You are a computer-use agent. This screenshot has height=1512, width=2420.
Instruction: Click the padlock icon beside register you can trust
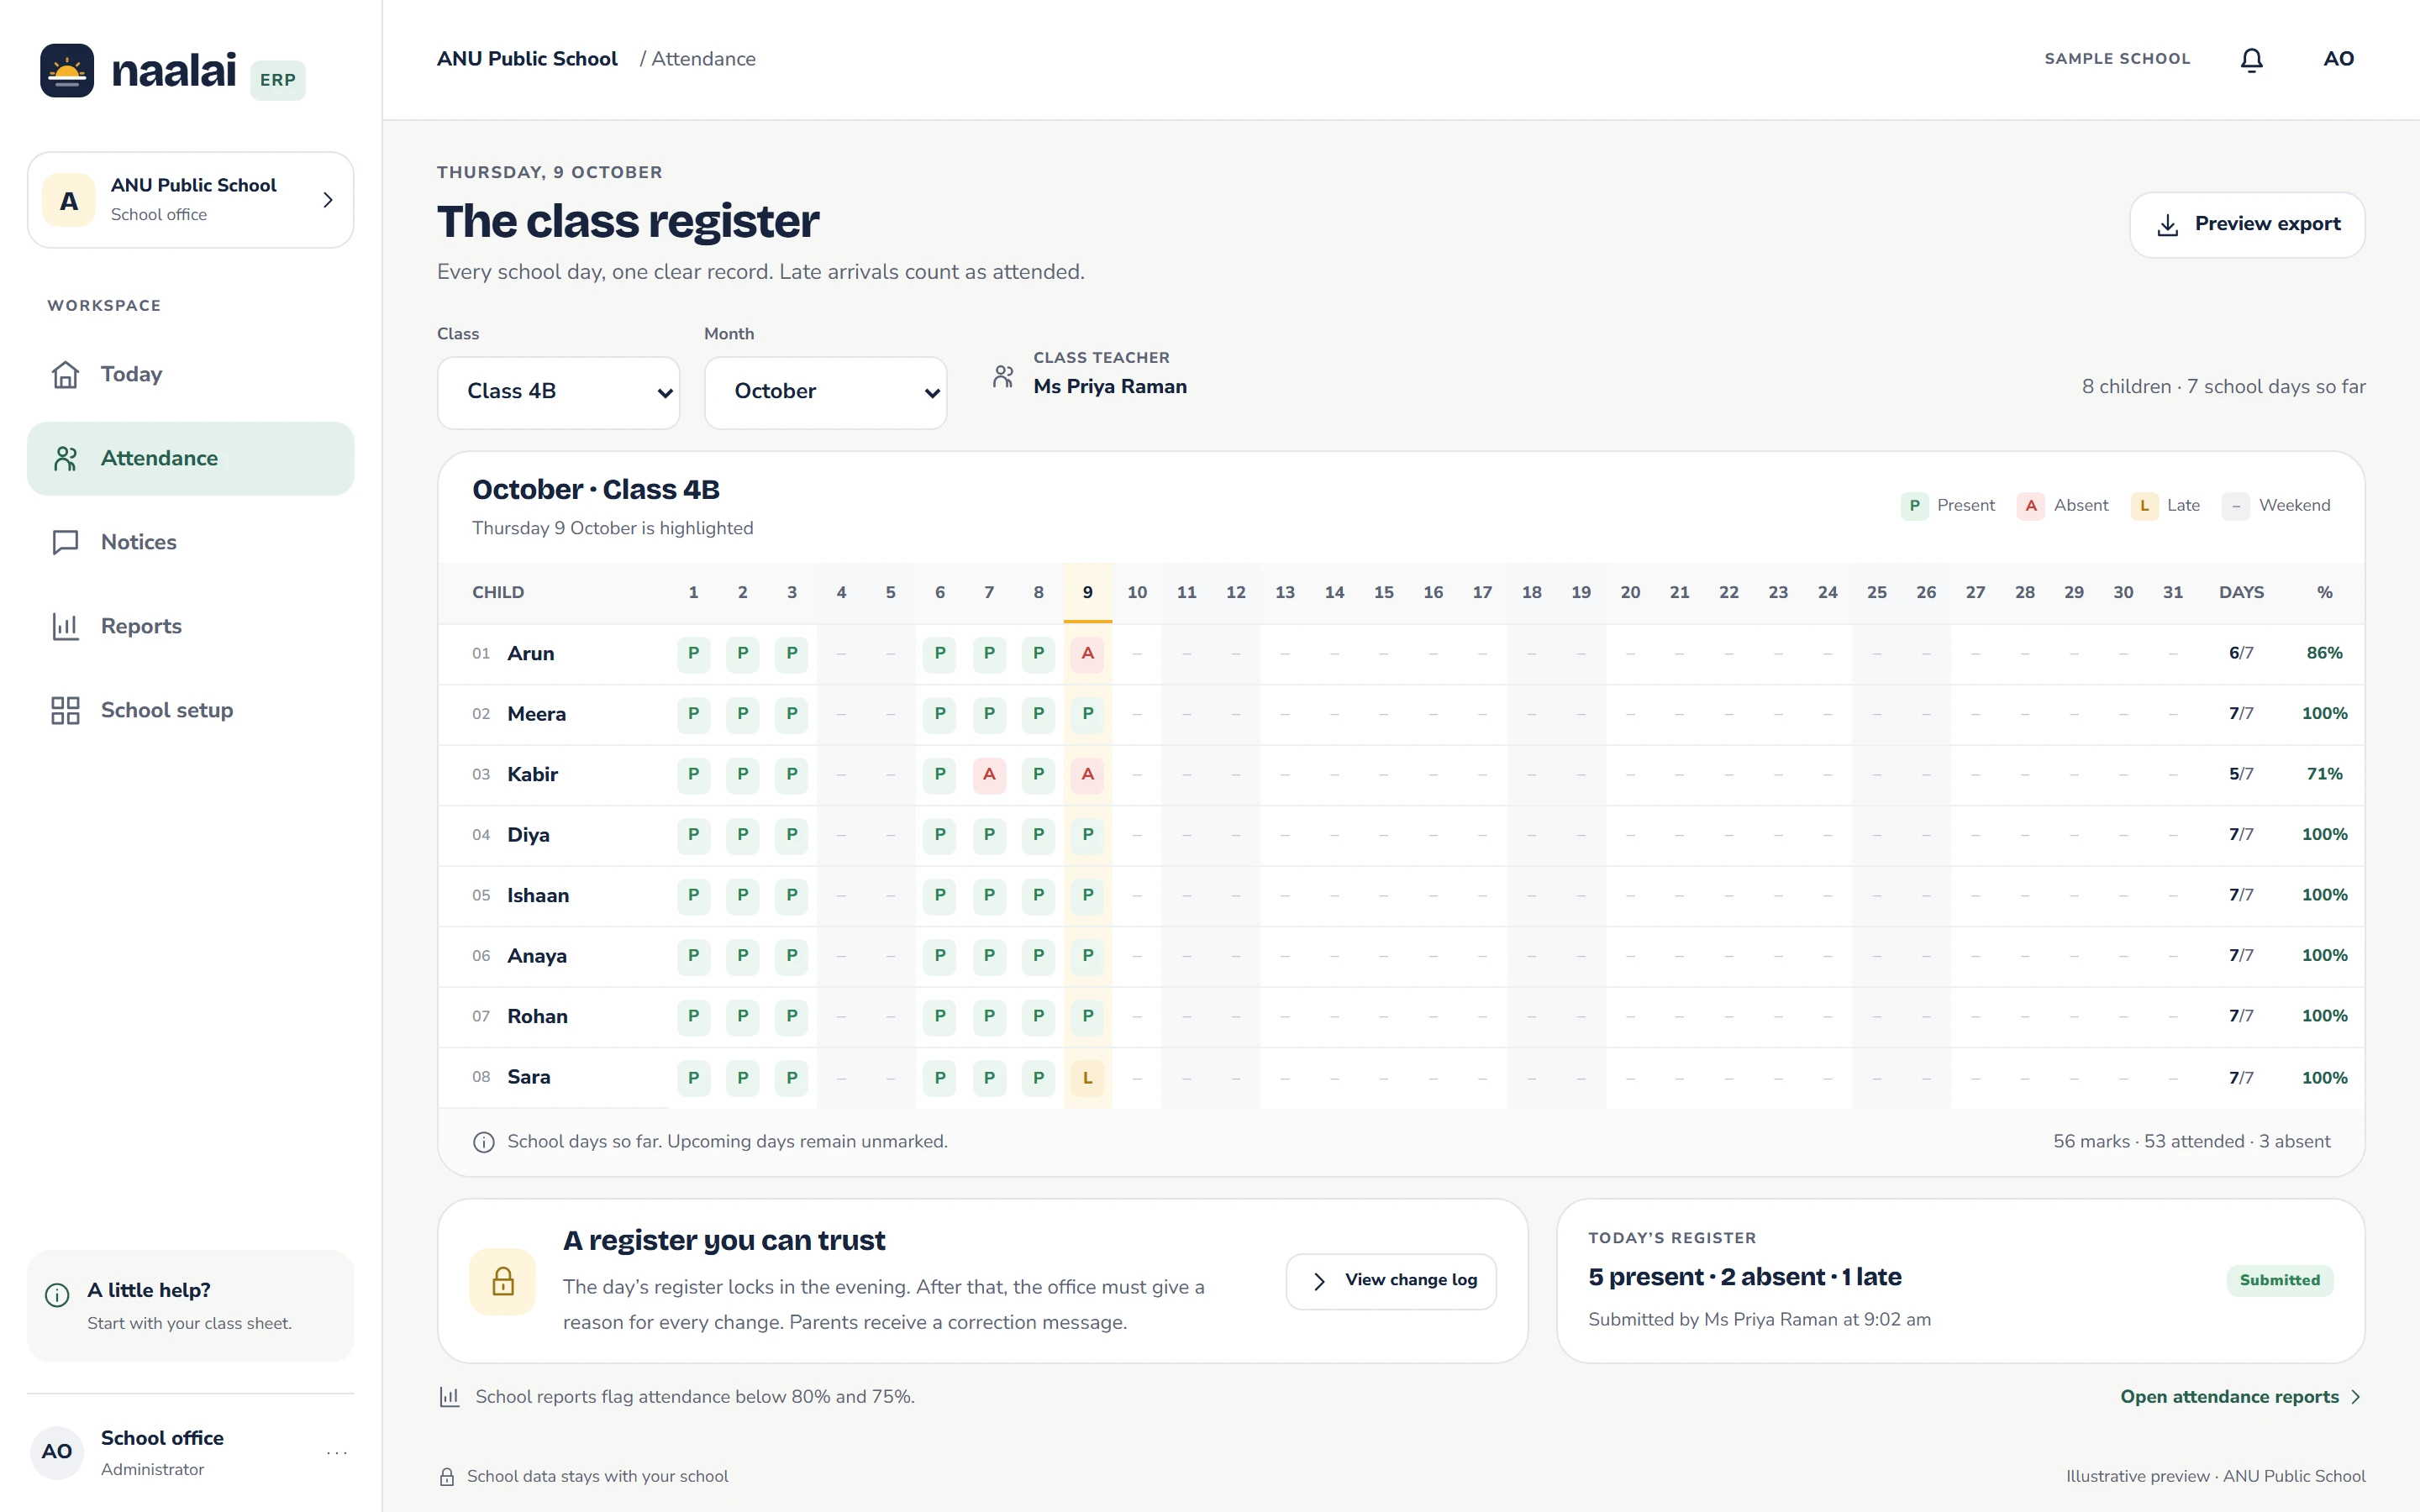(503, 1281)
